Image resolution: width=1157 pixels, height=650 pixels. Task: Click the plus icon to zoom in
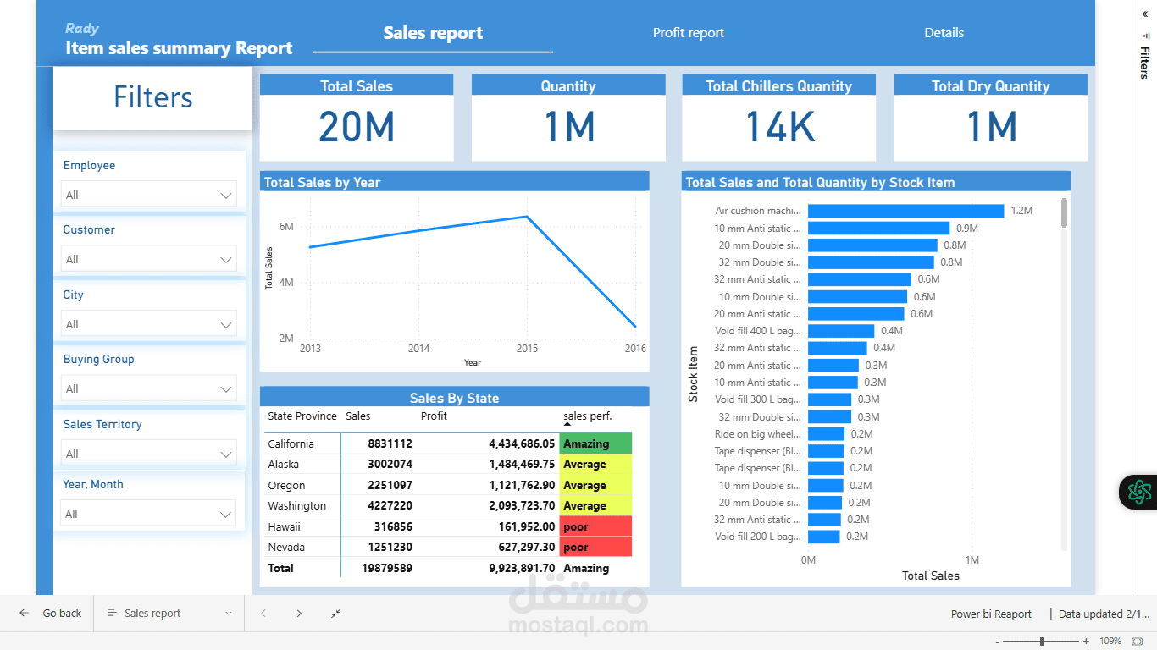tap(1086, 641)
